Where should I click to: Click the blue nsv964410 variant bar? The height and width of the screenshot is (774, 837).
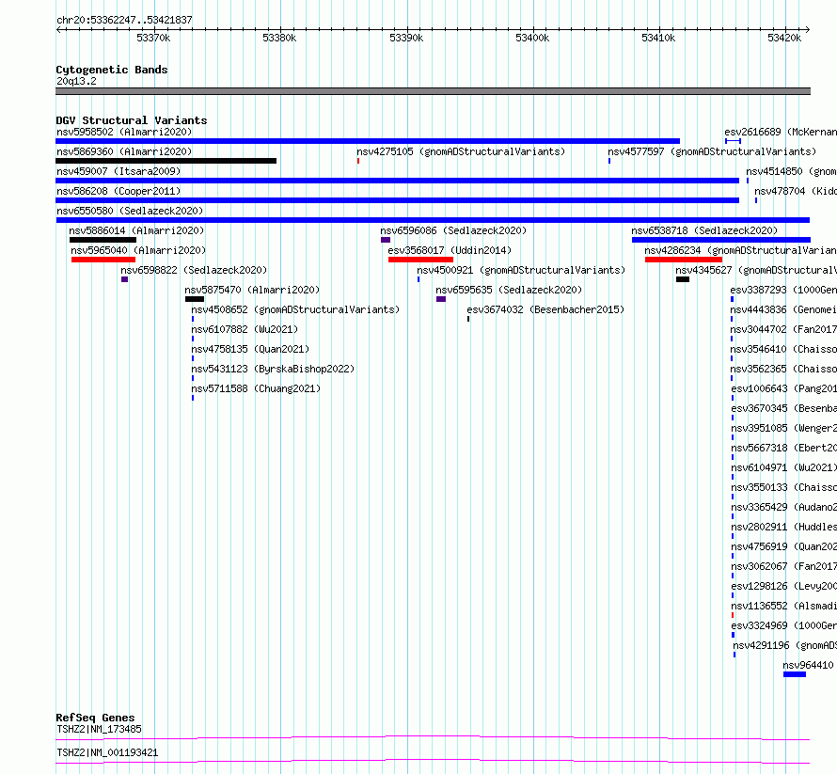click(795, 674)
